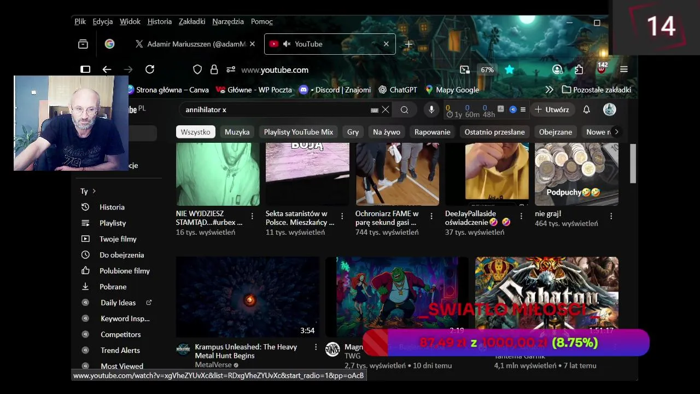
Task: Open the Edycja menu
Action: [103, 21]
